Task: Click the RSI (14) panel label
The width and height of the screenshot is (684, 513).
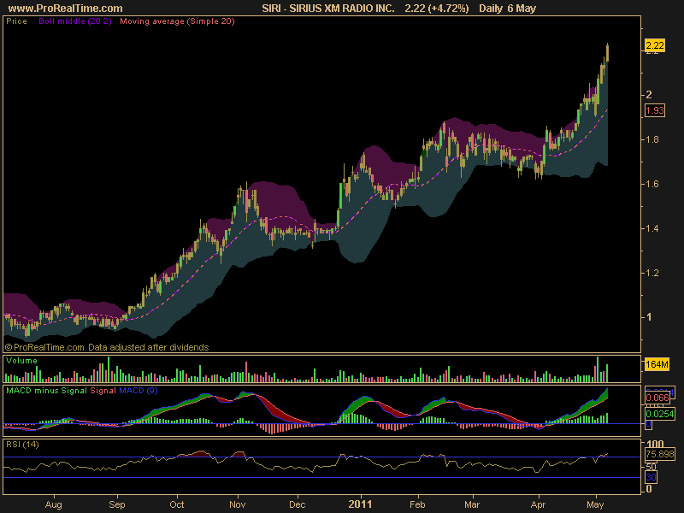Action: pos(22,445)
